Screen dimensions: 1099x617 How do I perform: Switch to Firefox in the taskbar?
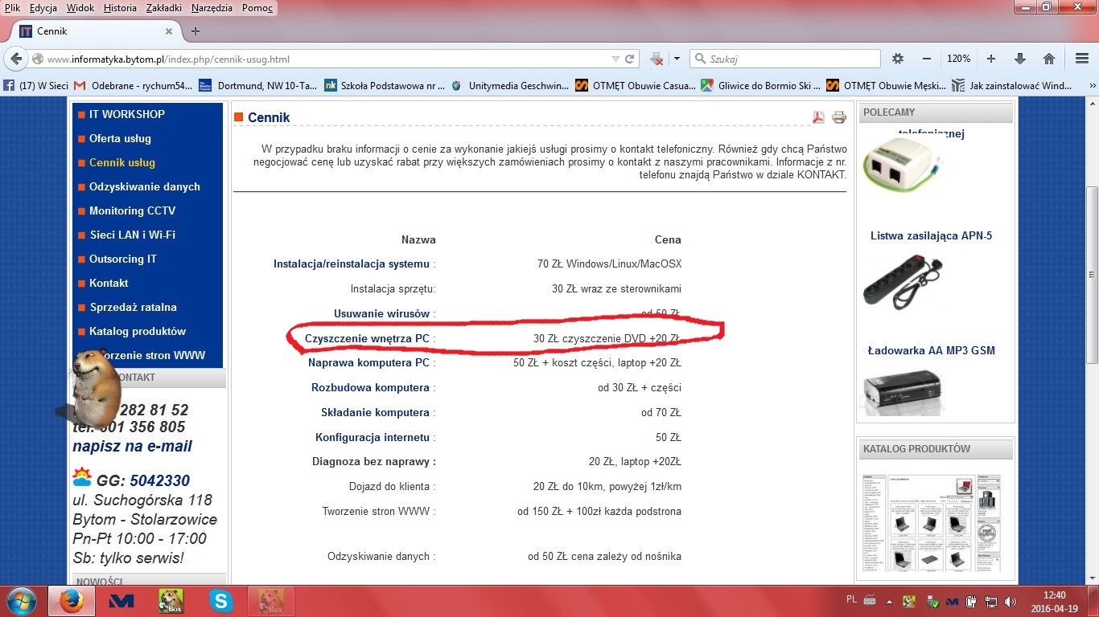[x=72, y=601]
